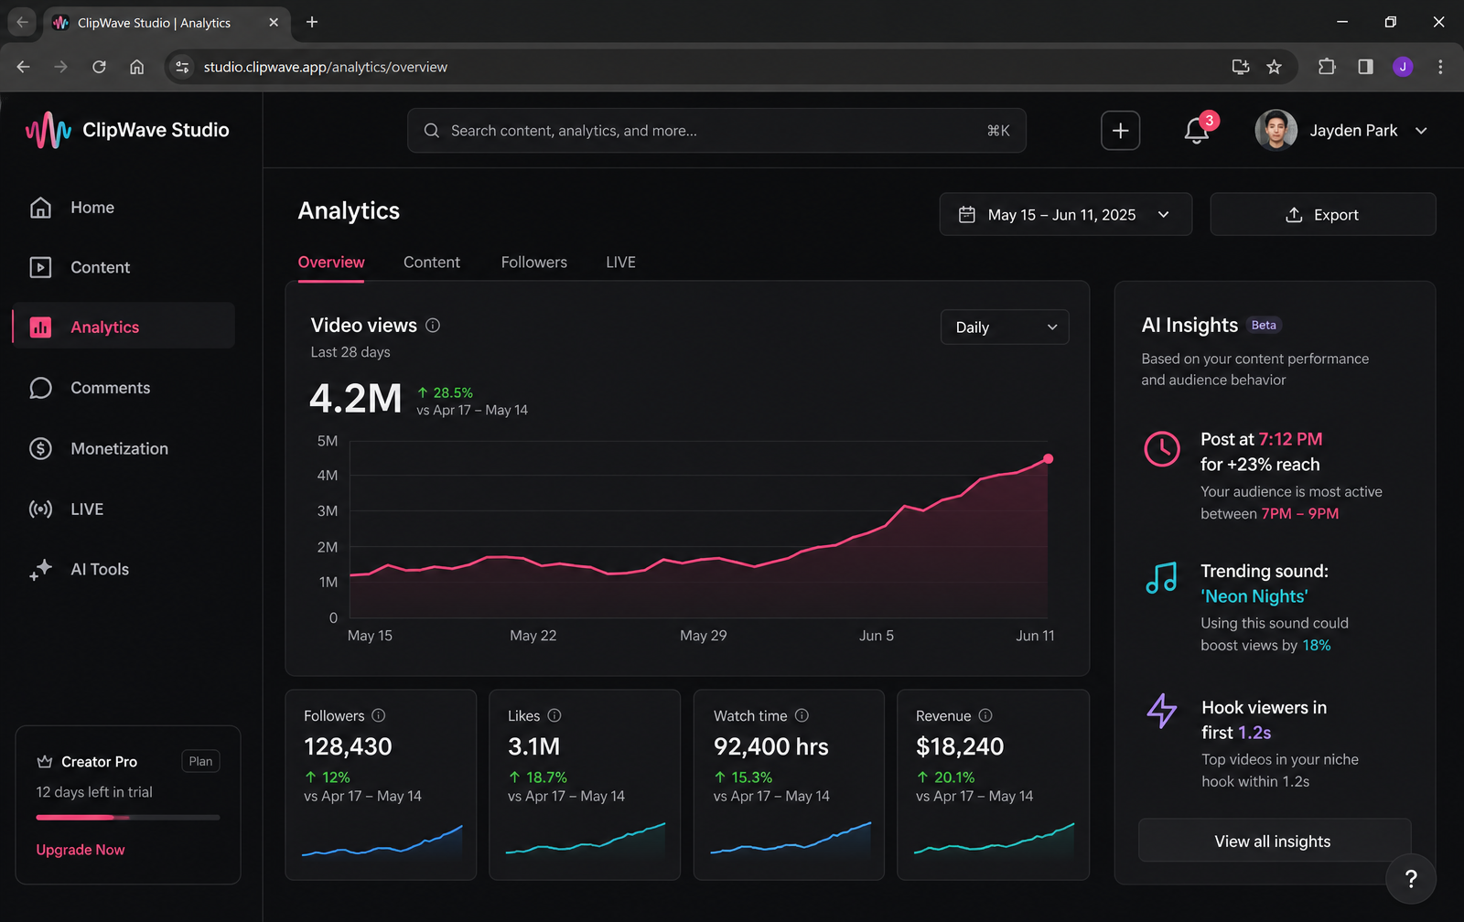
Task: Open the Content section icon
Action: pos(40,267)
